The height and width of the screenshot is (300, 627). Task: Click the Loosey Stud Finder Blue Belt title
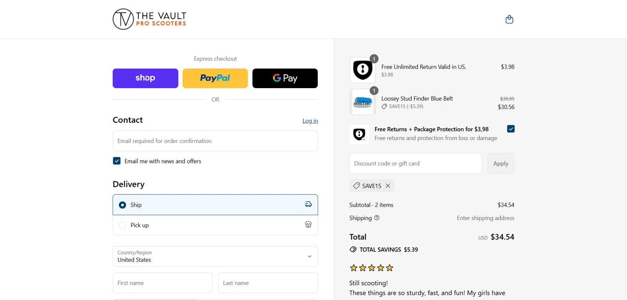point(417,99)
